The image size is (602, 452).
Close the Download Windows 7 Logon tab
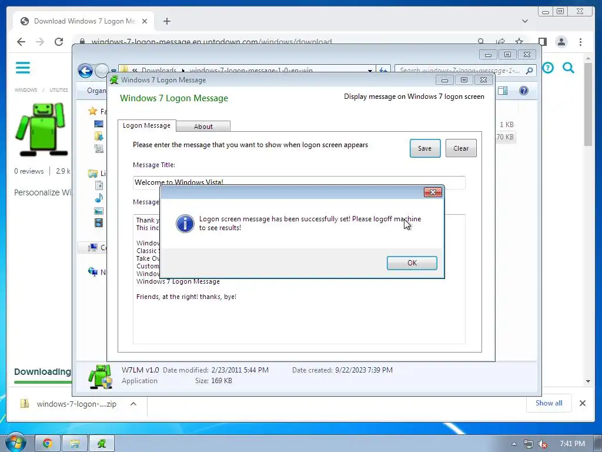(145, 21)
